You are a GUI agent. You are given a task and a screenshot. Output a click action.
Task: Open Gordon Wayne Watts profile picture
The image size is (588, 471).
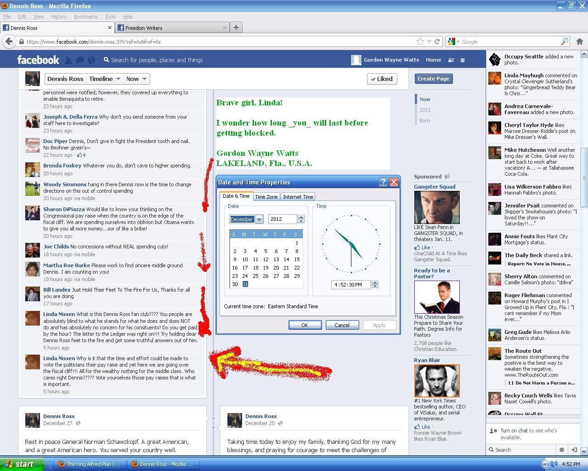356,60
